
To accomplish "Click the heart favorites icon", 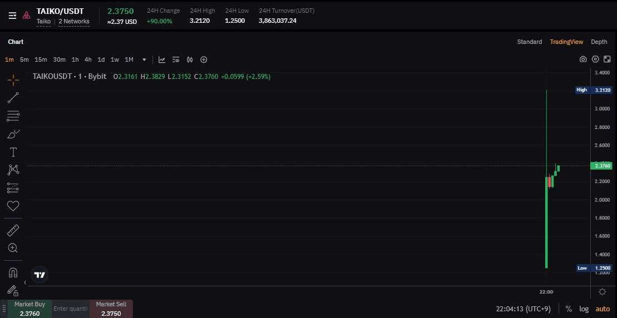I will click(13, 206).
